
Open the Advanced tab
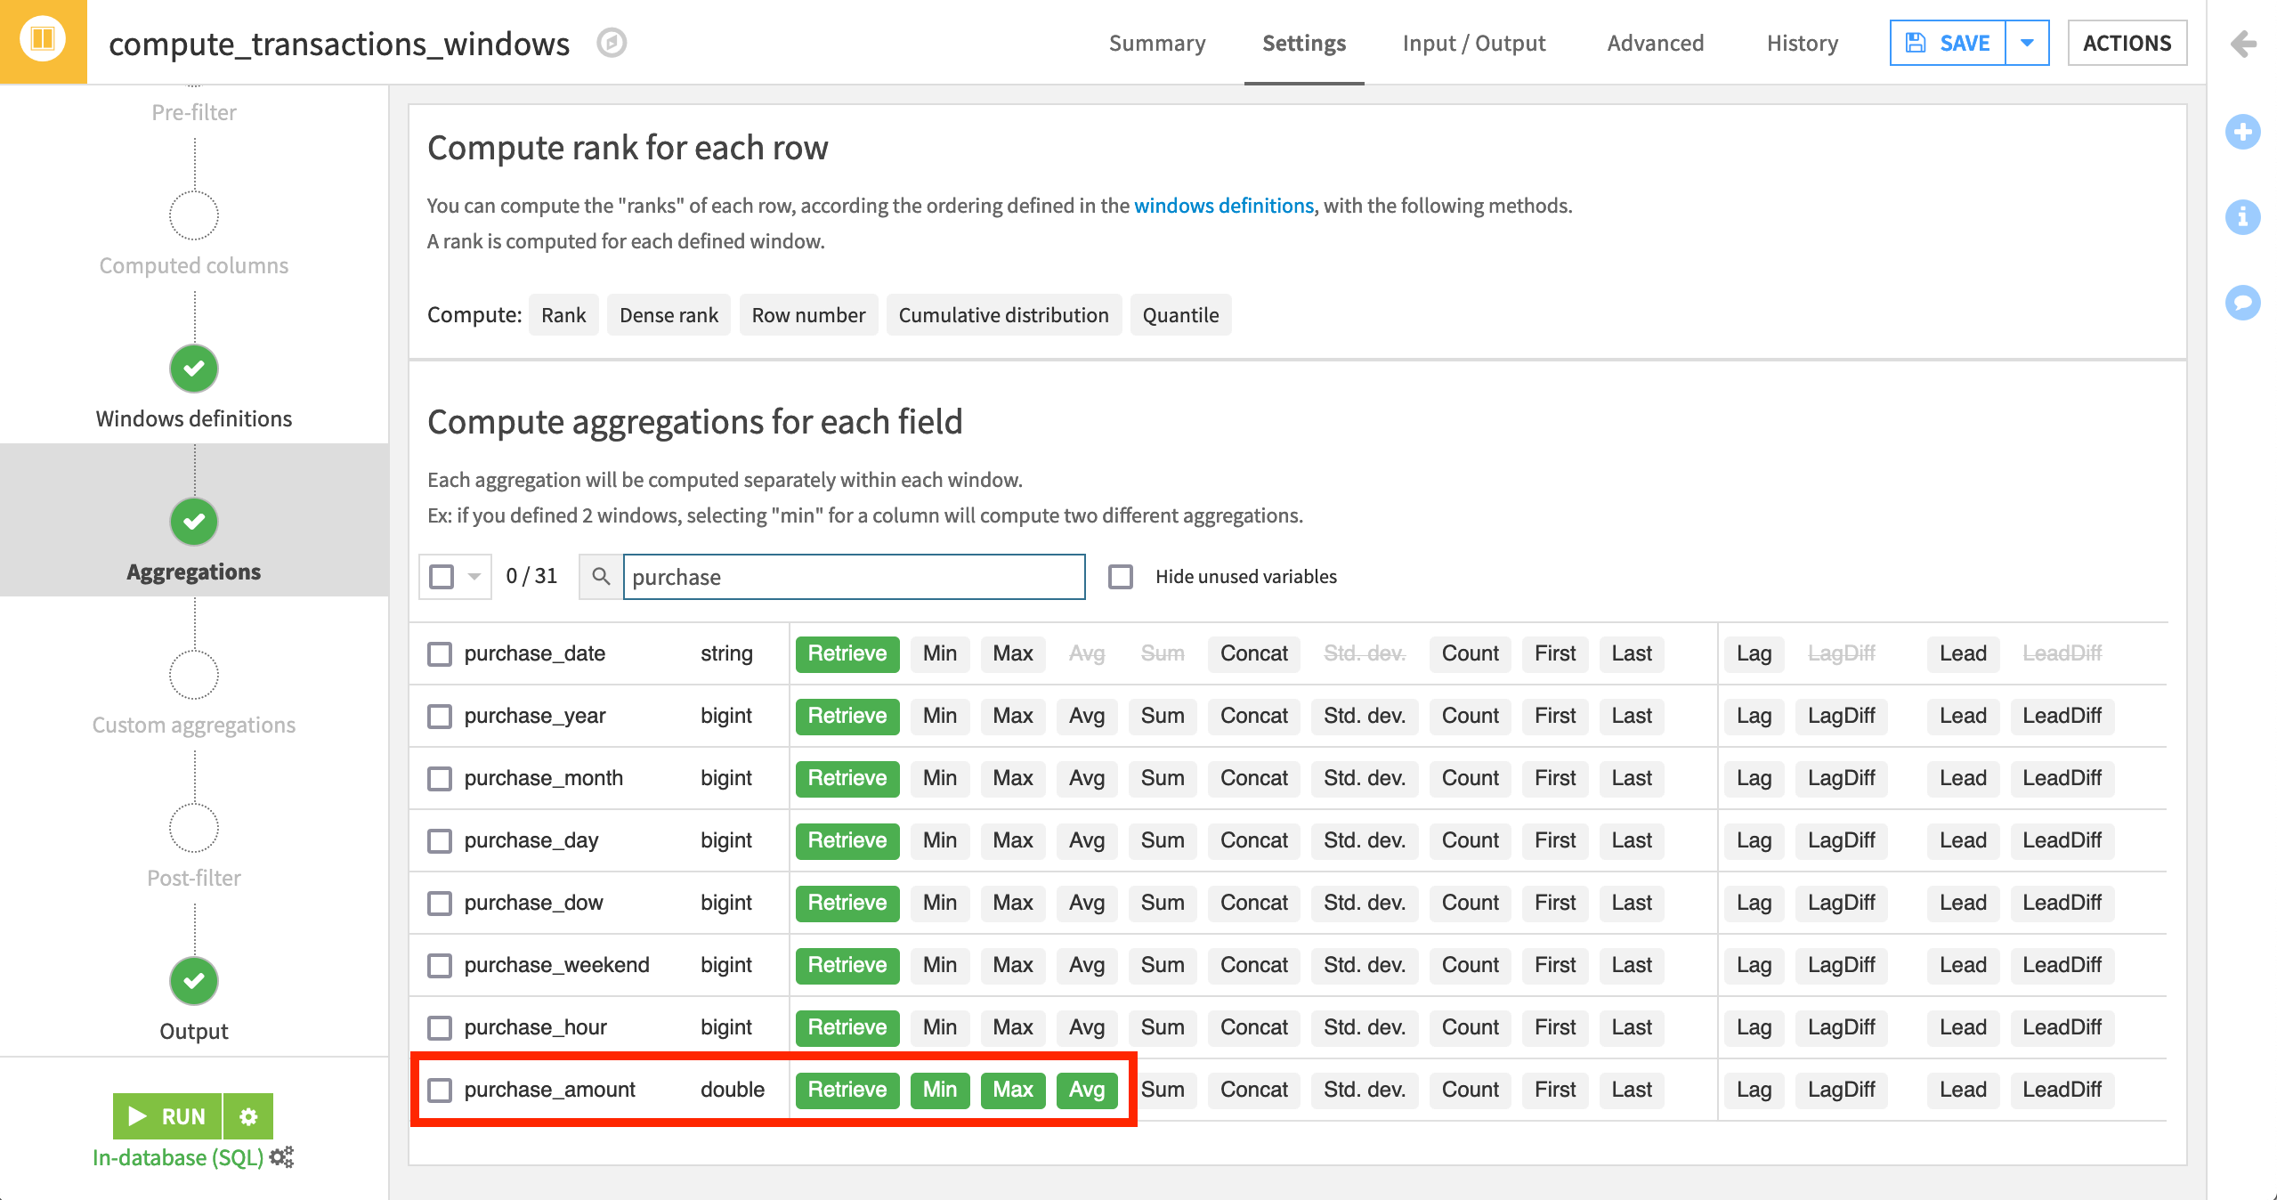1656,43
